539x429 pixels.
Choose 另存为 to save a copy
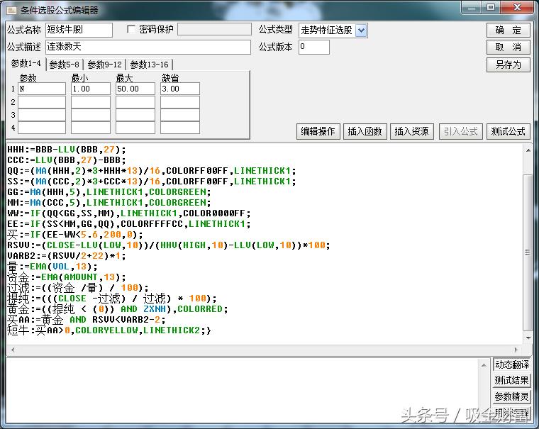pos(509,65)
